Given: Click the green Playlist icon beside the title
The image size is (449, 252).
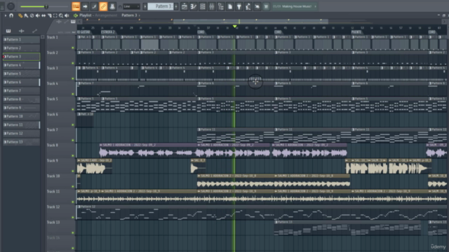Looking at the screenshot, I should tap(76, 15).
